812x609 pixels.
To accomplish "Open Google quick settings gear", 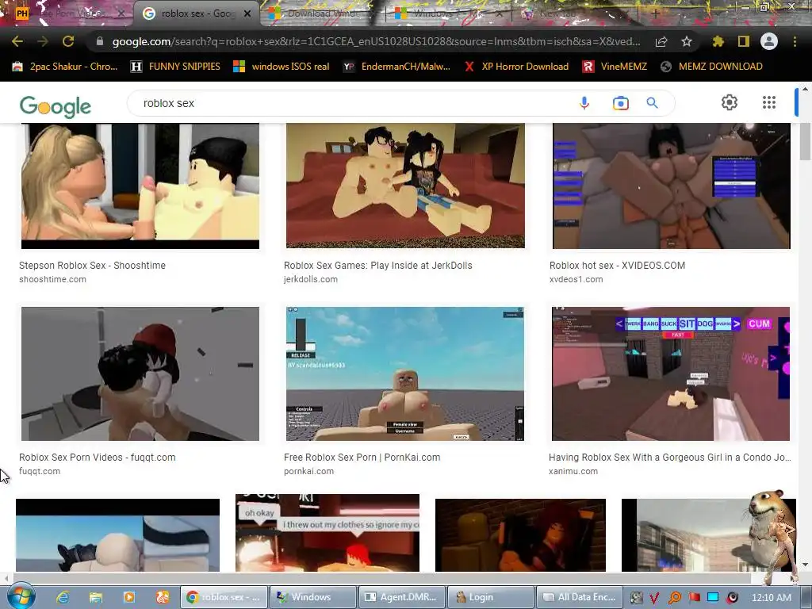I will [x=730, y=102].
